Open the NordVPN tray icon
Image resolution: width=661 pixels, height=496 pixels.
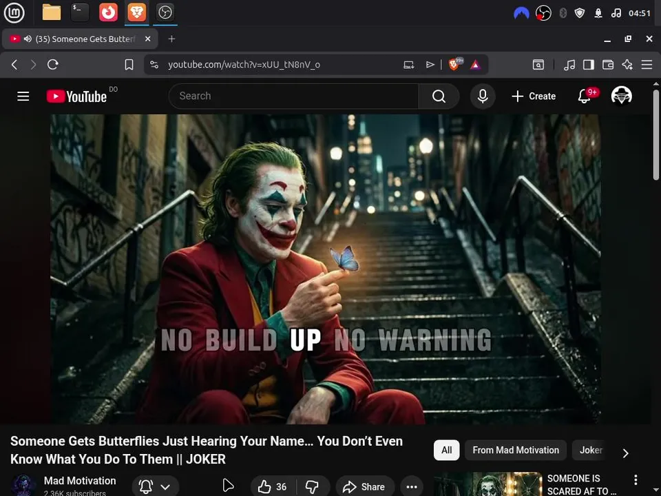click(521, 14)
